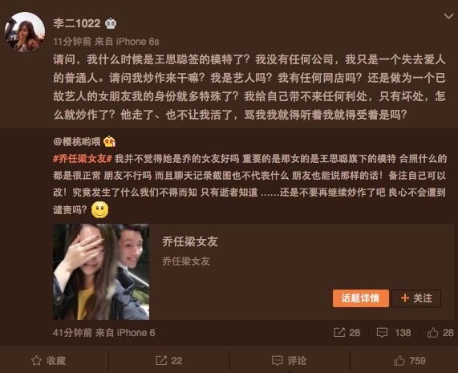Click the crown membership badge beside 李二1022
Screen dimensions: 458x373
coord(111,23)
